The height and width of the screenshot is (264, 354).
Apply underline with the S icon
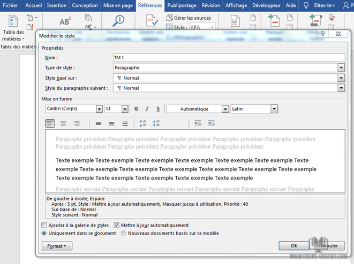(158, 109)
